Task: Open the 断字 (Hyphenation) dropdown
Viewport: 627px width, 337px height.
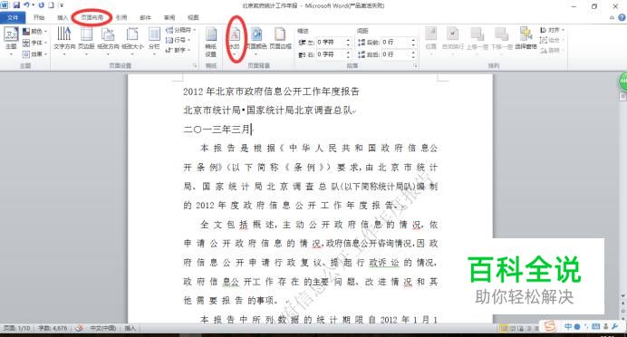Action: (178, 50)
